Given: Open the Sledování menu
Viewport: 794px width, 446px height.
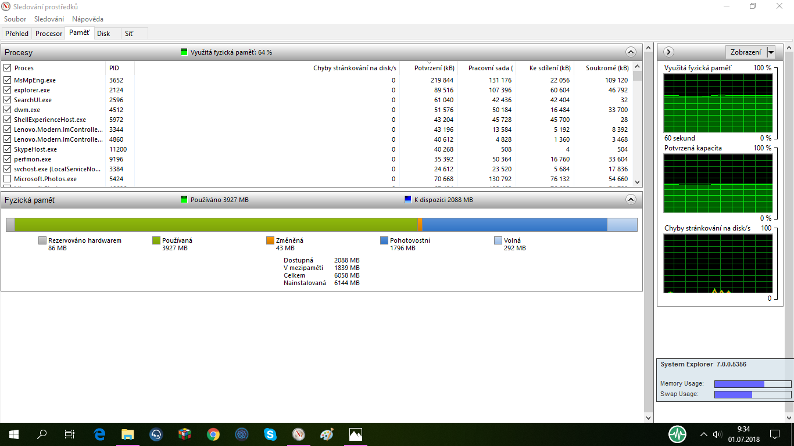Looking at the screenshot, I should tap(49, 19).
